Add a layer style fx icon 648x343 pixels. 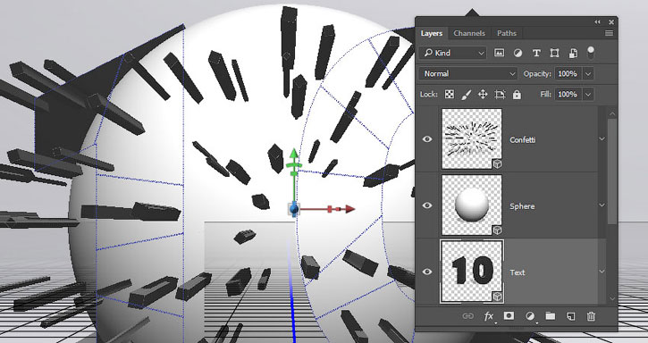pos(489,316)
